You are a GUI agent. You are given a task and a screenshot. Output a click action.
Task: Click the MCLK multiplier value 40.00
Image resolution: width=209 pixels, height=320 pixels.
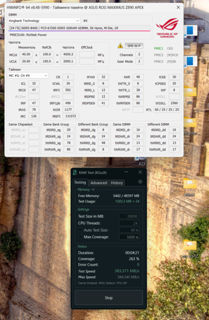[x=26, y=54]
